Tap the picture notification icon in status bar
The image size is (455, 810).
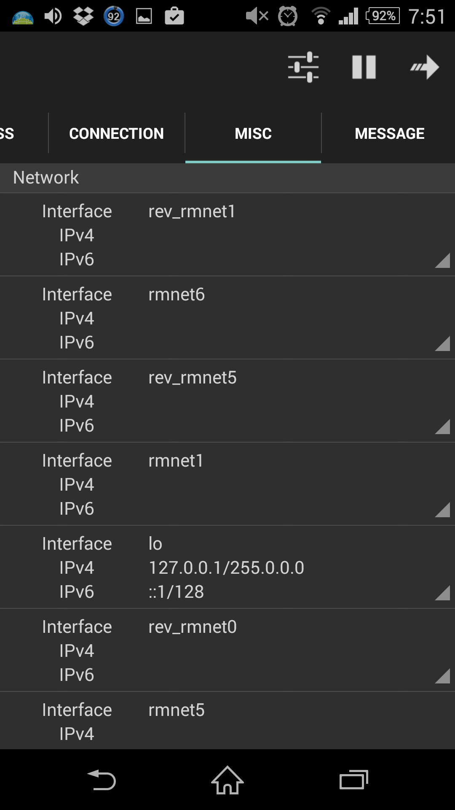[x=144, y=16]
